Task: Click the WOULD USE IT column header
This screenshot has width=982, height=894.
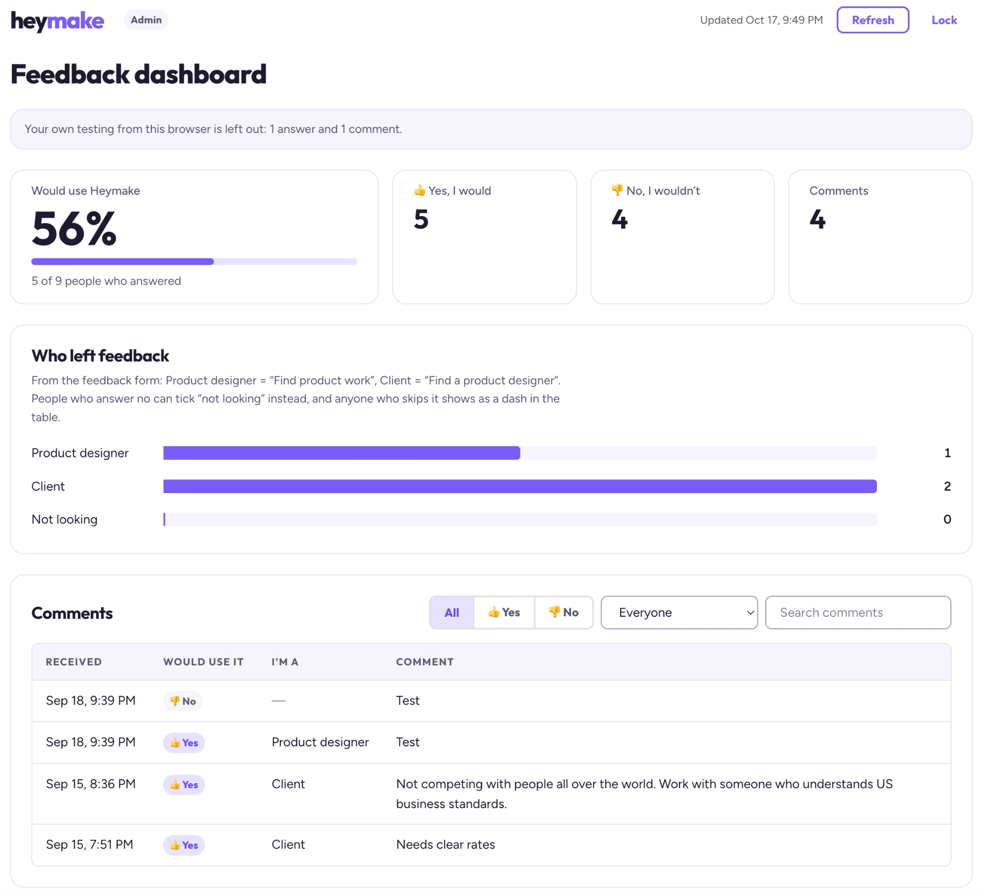Action: pyautogui.click(x=203, y=661)
